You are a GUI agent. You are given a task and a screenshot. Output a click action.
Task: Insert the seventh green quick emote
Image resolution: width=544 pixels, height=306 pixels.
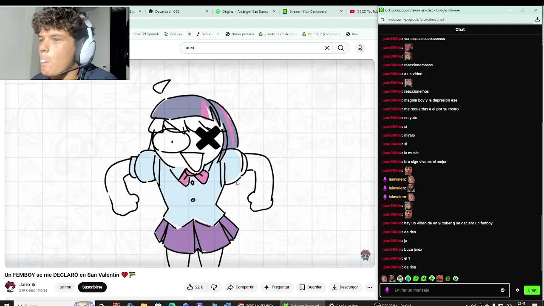click(432, 278)
